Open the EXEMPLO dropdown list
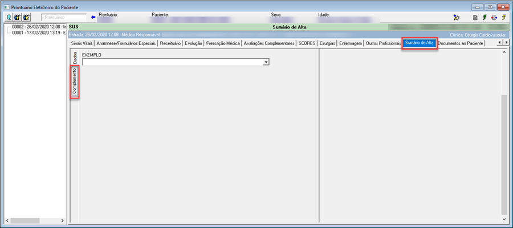 tap(266, 62)
